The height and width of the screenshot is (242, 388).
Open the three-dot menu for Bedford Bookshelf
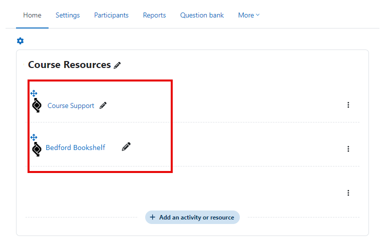tap(348, 149)
